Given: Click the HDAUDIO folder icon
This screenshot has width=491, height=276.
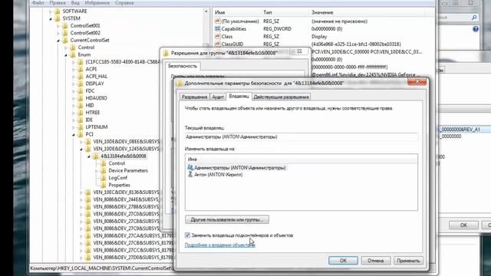Looking at the screenshot, I should 81,98.
